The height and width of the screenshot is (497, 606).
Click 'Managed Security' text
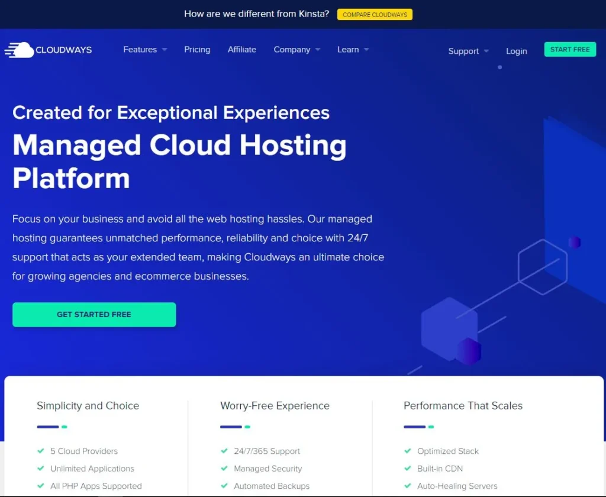(x=268, y=469)
